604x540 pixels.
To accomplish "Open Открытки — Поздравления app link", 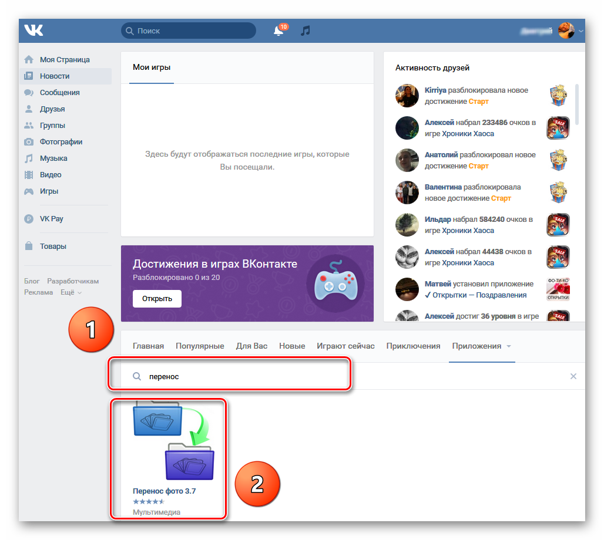I will 476,295.
